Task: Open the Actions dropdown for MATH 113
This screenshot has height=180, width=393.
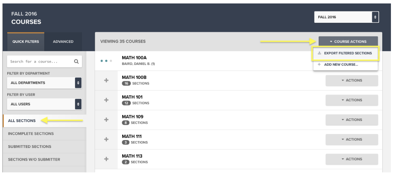Action: [x=351, y=159]
